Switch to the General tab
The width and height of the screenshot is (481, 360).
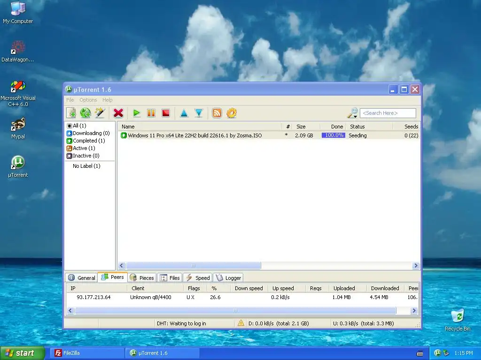pos(82,277)
